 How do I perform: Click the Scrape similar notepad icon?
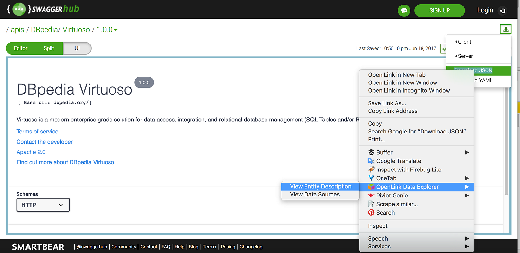(x=371, y=204)
